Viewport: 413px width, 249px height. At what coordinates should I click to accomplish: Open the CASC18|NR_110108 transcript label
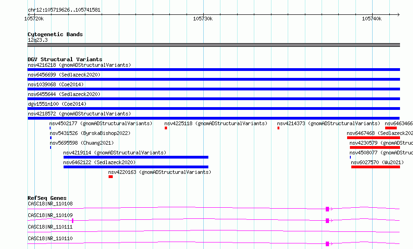coord(50,204)
